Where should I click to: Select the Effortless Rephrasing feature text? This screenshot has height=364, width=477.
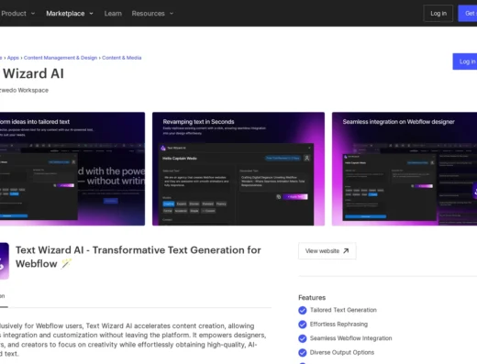(338, 324)
